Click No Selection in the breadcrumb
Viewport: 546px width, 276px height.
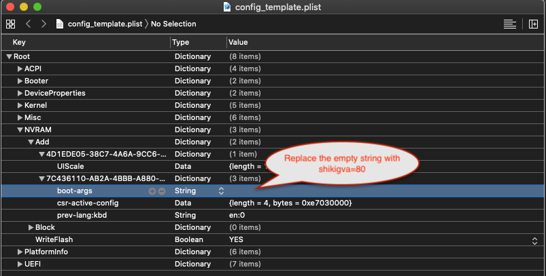pyautogui.click(x=173, y=24)
